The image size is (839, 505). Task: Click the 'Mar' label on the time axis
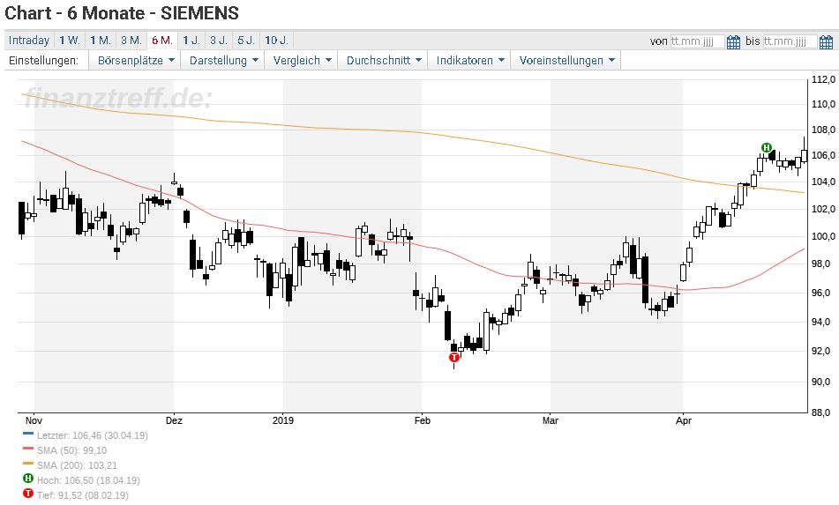550,420
